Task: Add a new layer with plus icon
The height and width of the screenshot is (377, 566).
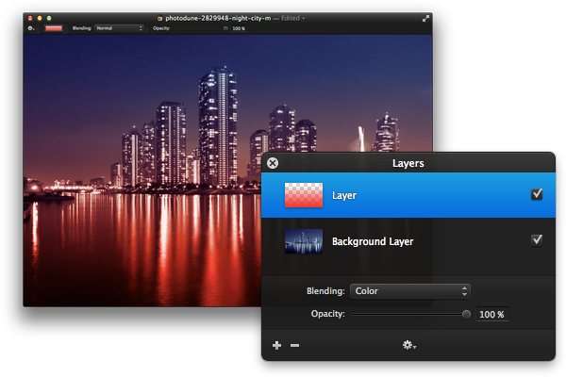Action: click(x=276, y=345)
